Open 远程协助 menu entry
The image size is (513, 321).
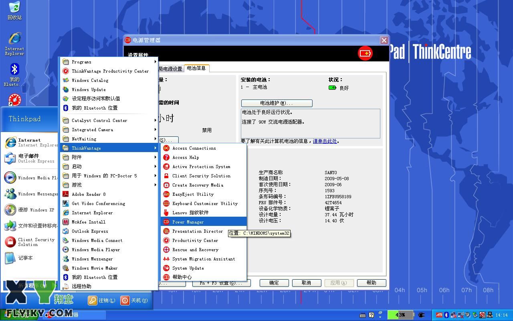(108, 286)
